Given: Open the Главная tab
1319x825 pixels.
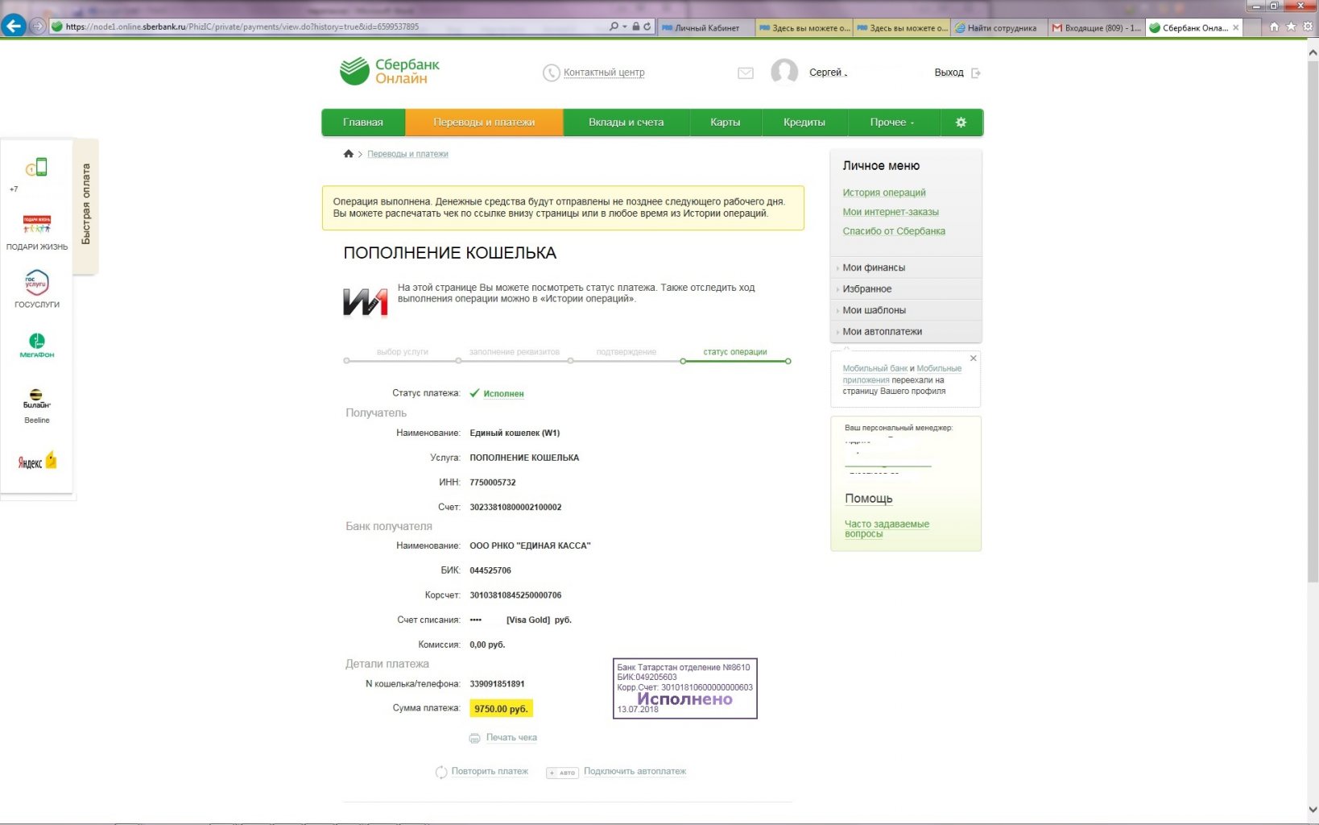Looking at the screenshot, I should coord(363,122).
